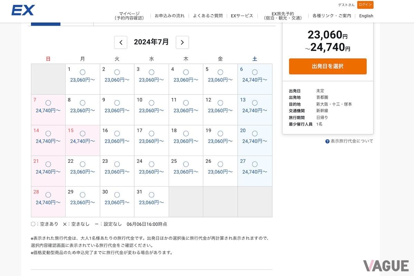Select July 20 Saturday availability circle
This screenshot has height=276, width=414.
click(255, 134)
